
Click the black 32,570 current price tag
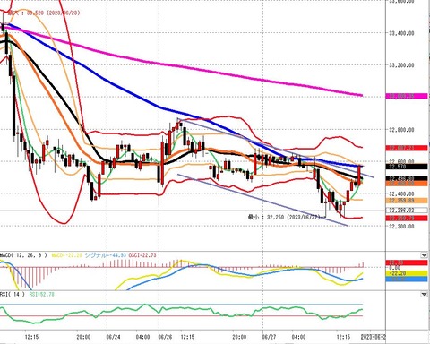tap(407, 167)
